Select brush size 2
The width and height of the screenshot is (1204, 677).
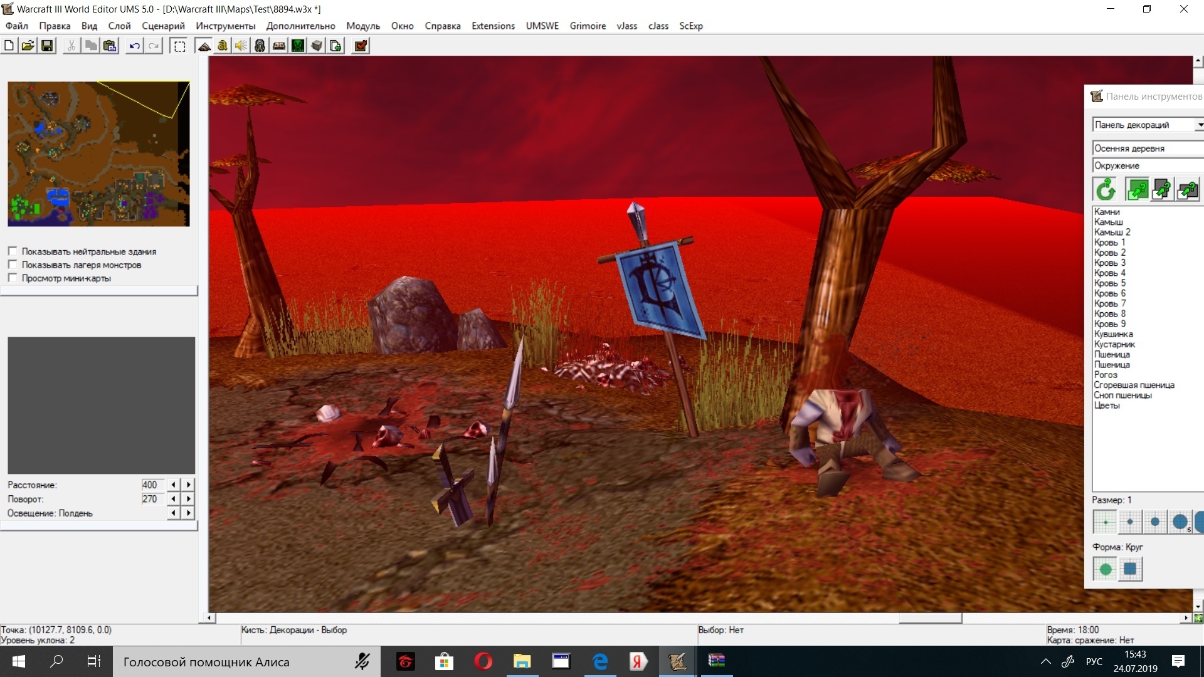pyautogui.click(x=1130, y=522)
